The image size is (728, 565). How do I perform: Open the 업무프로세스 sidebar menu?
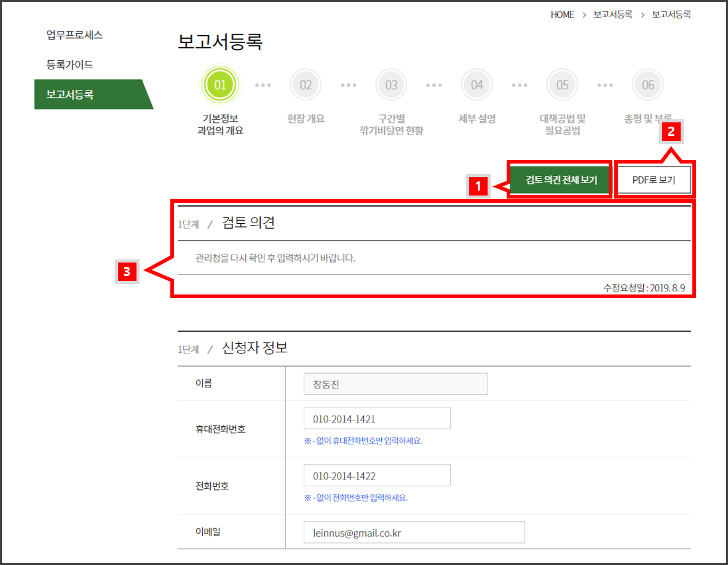[x=74, y=35]
